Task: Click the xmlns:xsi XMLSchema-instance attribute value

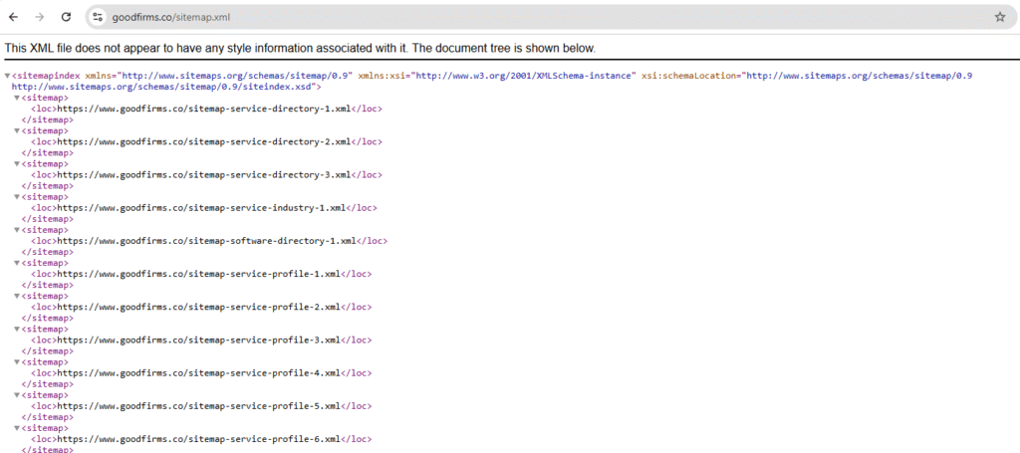Action: [523, 76]
